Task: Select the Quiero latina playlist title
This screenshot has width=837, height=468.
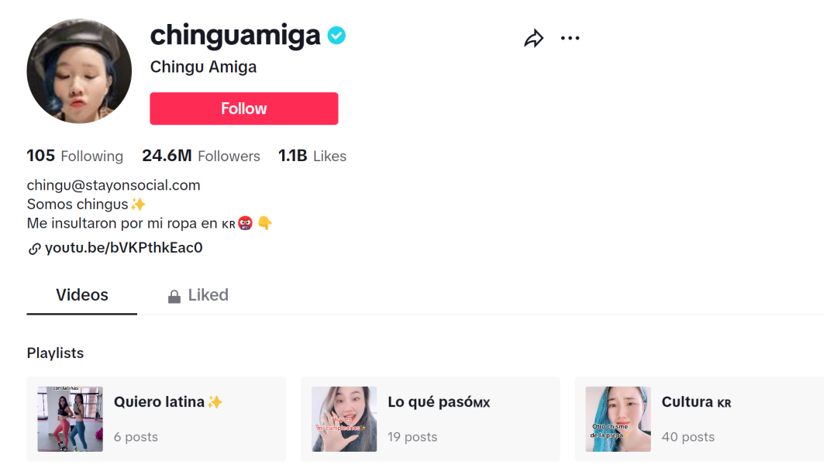Action: [x=168, y=401]
